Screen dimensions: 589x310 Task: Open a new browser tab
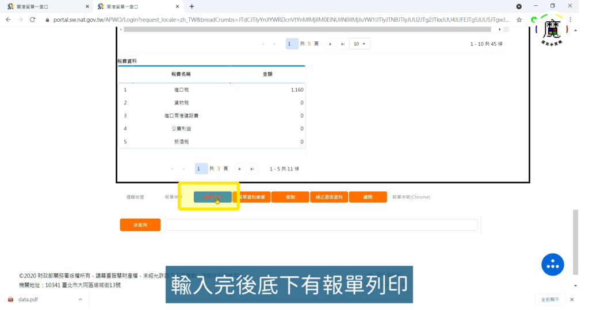(x=192, y=6)
